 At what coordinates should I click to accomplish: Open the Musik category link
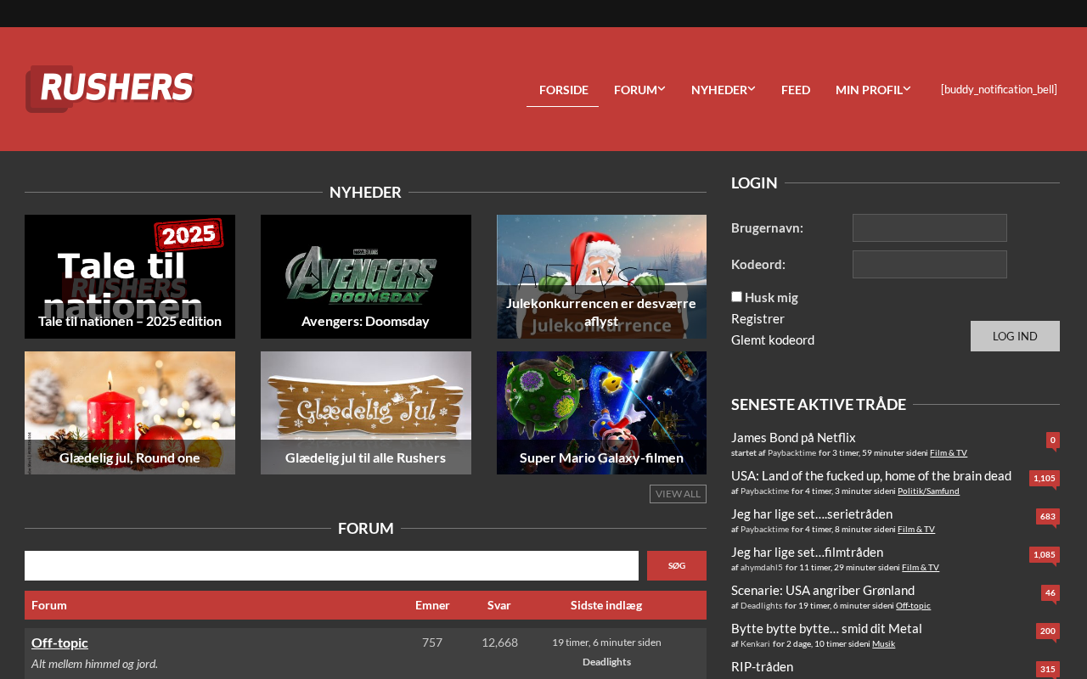pos(883,643)
